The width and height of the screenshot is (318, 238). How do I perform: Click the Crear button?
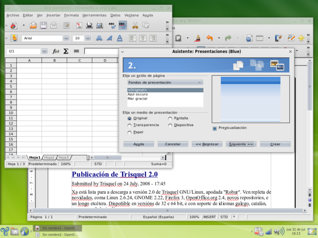(x=275, y=144)
